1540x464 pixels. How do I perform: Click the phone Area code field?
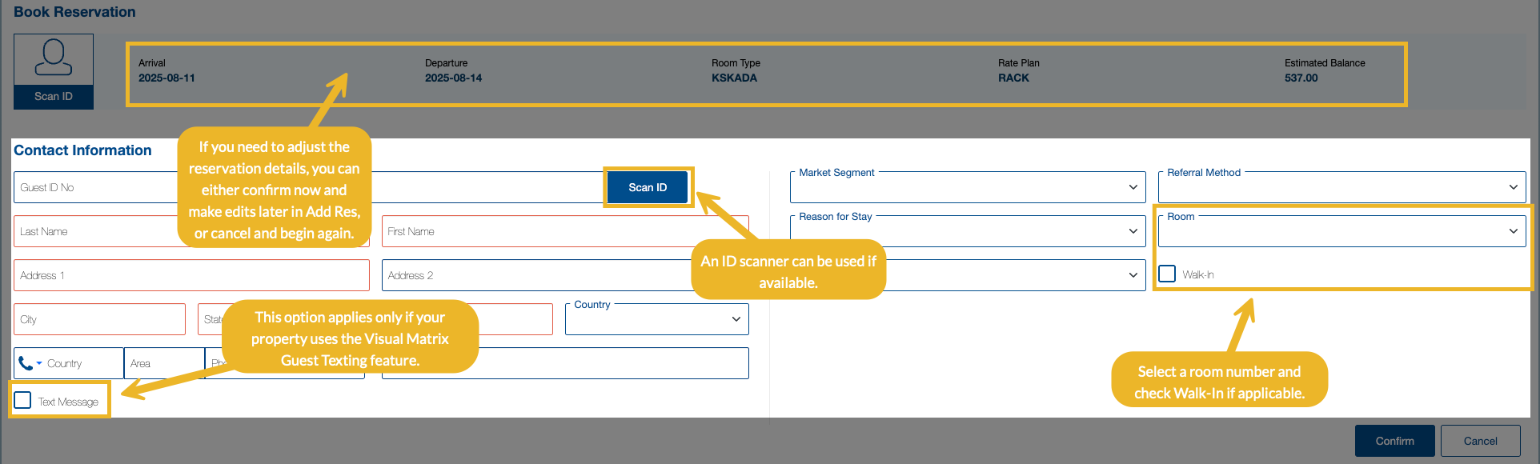pos(163,363)
